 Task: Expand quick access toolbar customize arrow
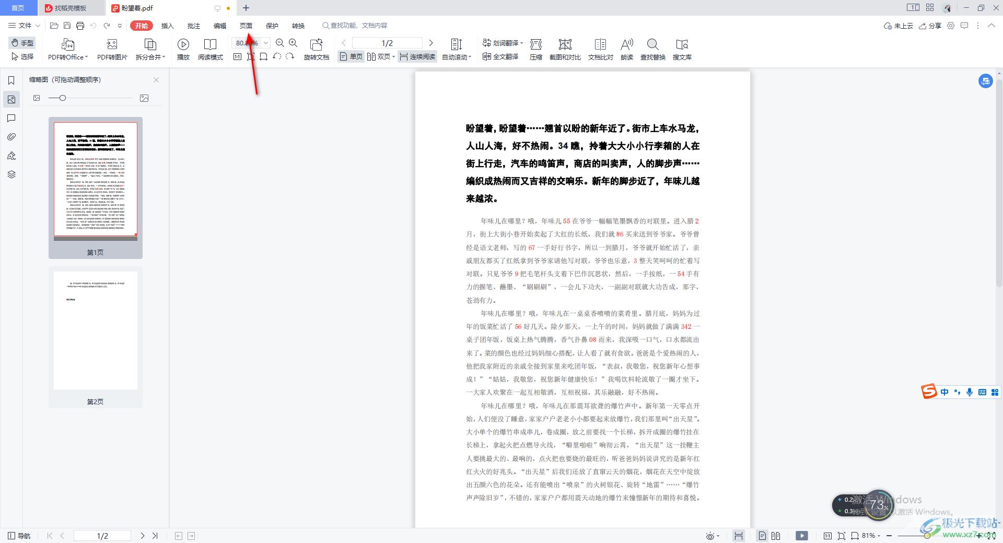pos(120,26)
